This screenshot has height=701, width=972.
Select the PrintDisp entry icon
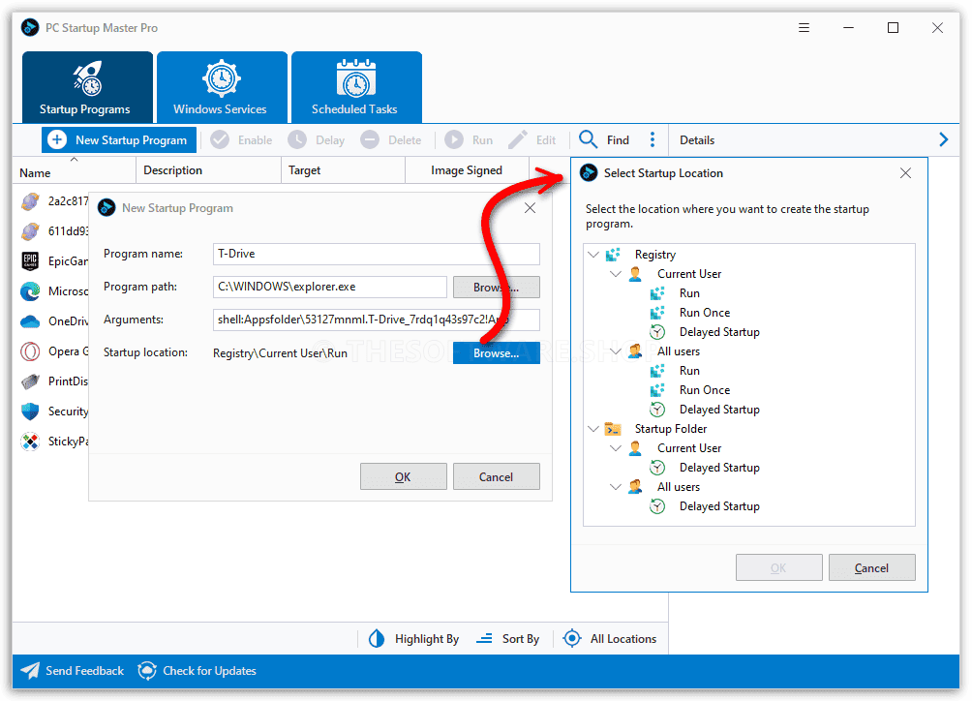pyautogui.click(x=30, y=381)
